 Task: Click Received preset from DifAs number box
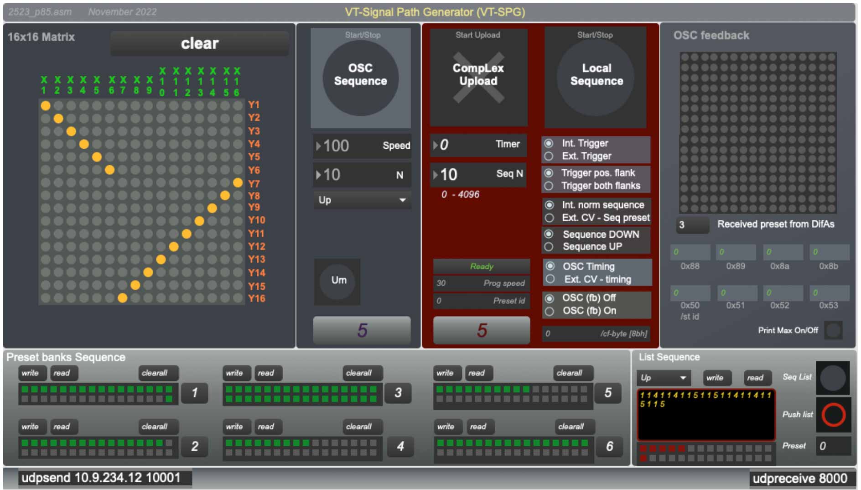point(692,225)
